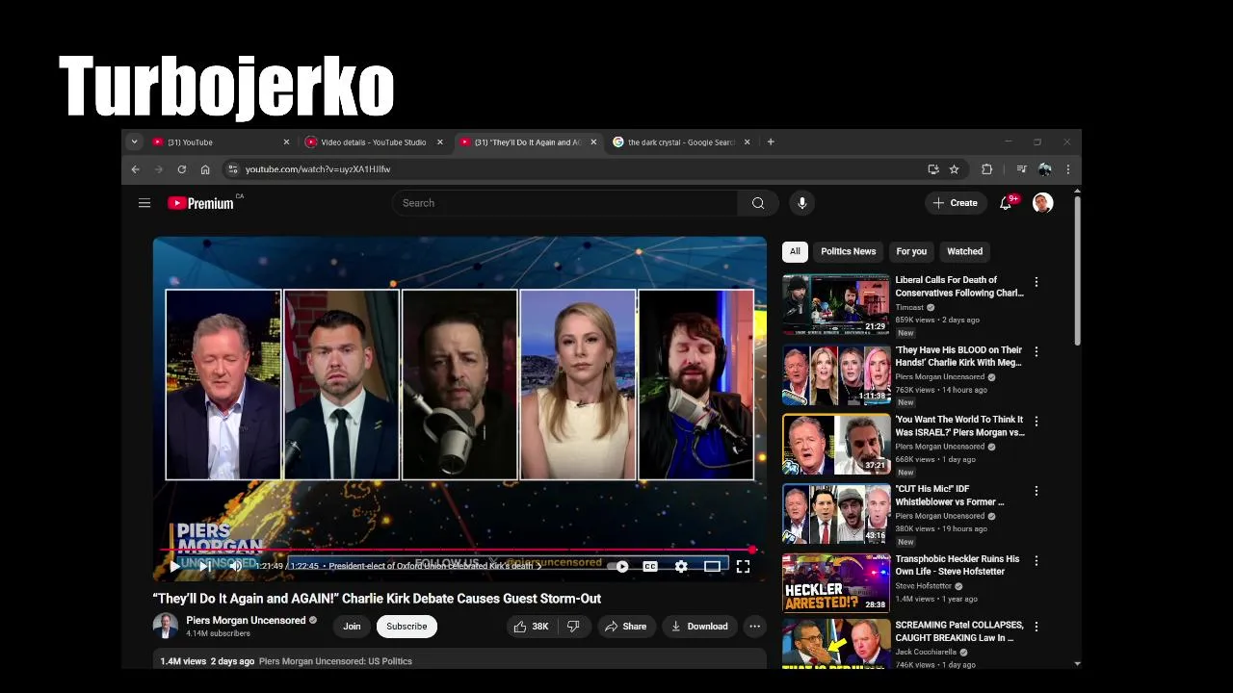Open browser tab search dropdown arrow

coord(135,142)
